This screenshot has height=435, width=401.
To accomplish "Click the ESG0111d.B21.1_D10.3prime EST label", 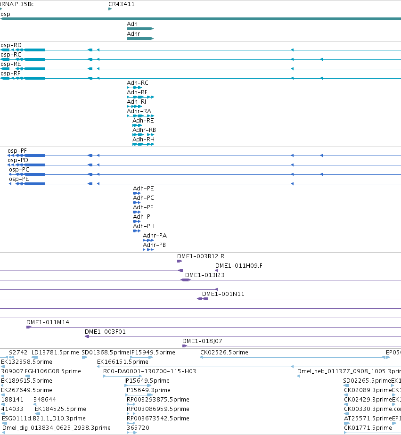I will (x=44, y=419).
